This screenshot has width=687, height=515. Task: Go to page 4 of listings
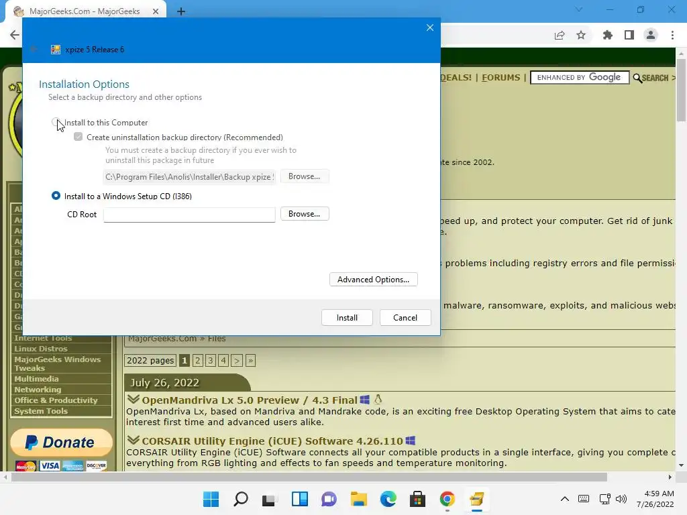223,360
